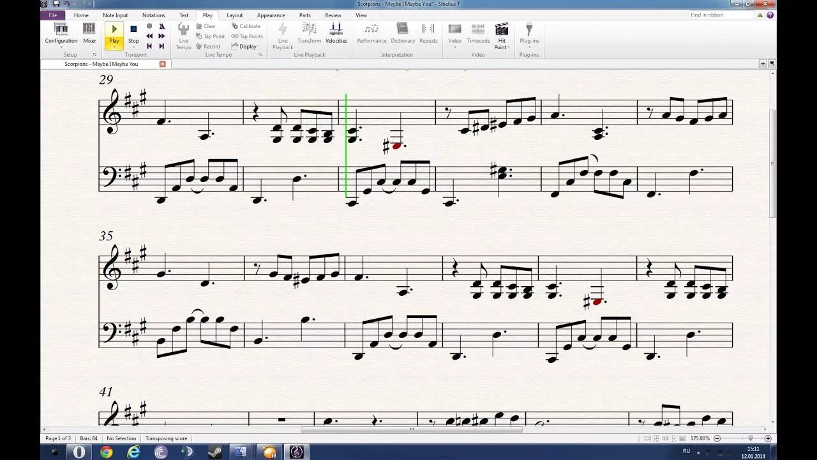Save the score using the floppy disk icon
Image resolution: width=817 pixels, height=460 pixels.
(x=56, y=4)
